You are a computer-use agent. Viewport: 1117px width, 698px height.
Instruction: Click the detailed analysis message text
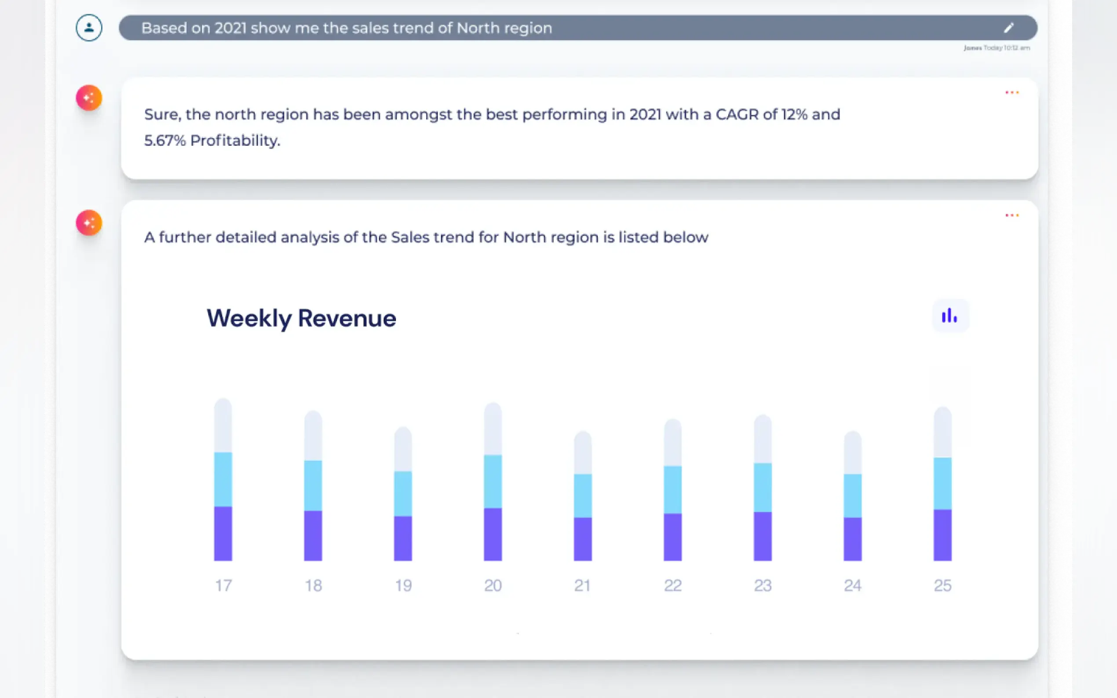426,237
